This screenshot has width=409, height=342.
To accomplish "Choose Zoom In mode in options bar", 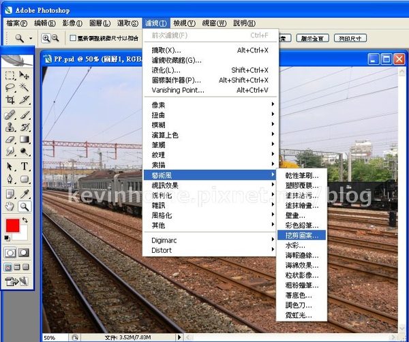I will click(46, 38).
